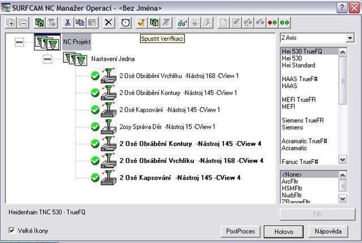Click the down arrow of the filter list scrollbar
Screen dimensions: 362x243
coord(343,199)
